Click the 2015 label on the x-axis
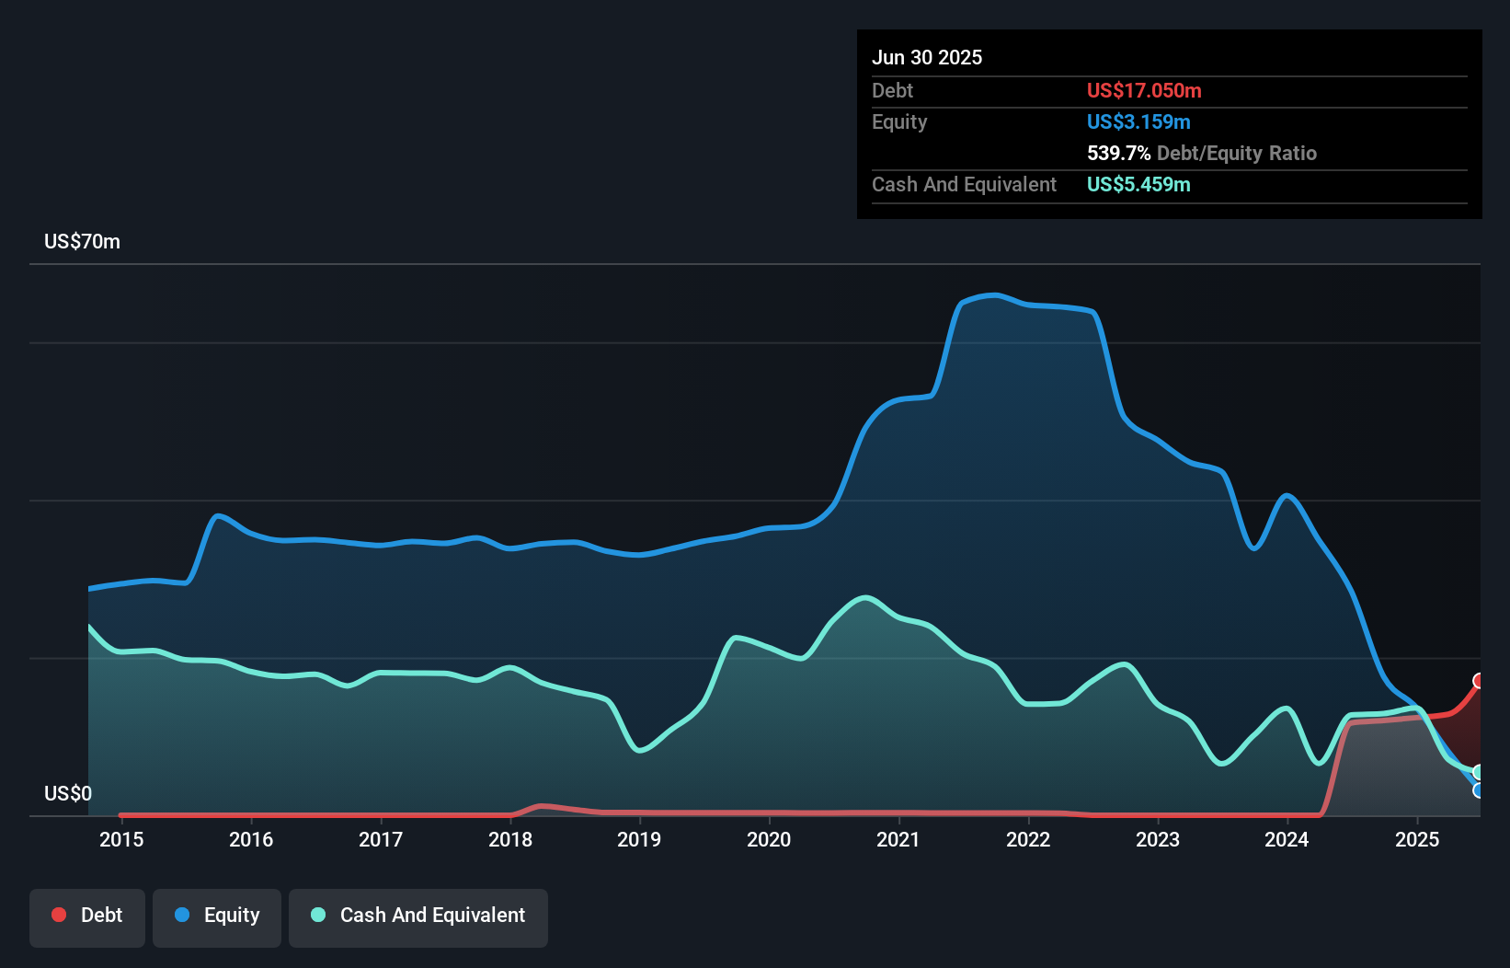 pyautogui.click(x=121, y=839)
